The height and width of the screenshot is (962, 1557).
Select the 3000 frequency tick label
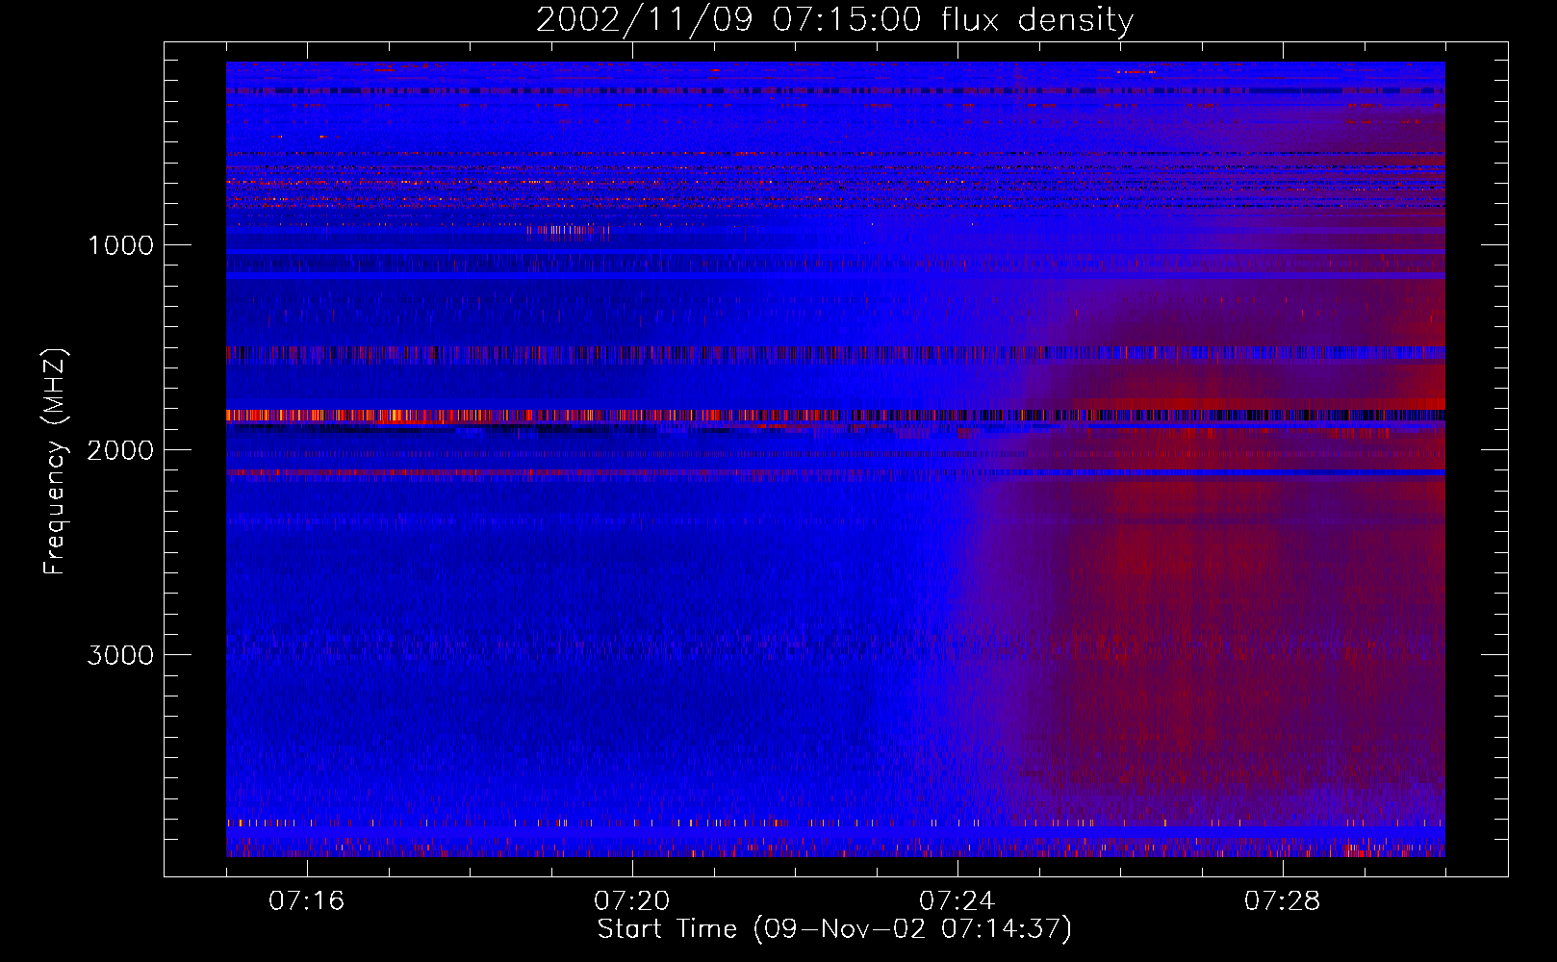[x=120, y=655]
